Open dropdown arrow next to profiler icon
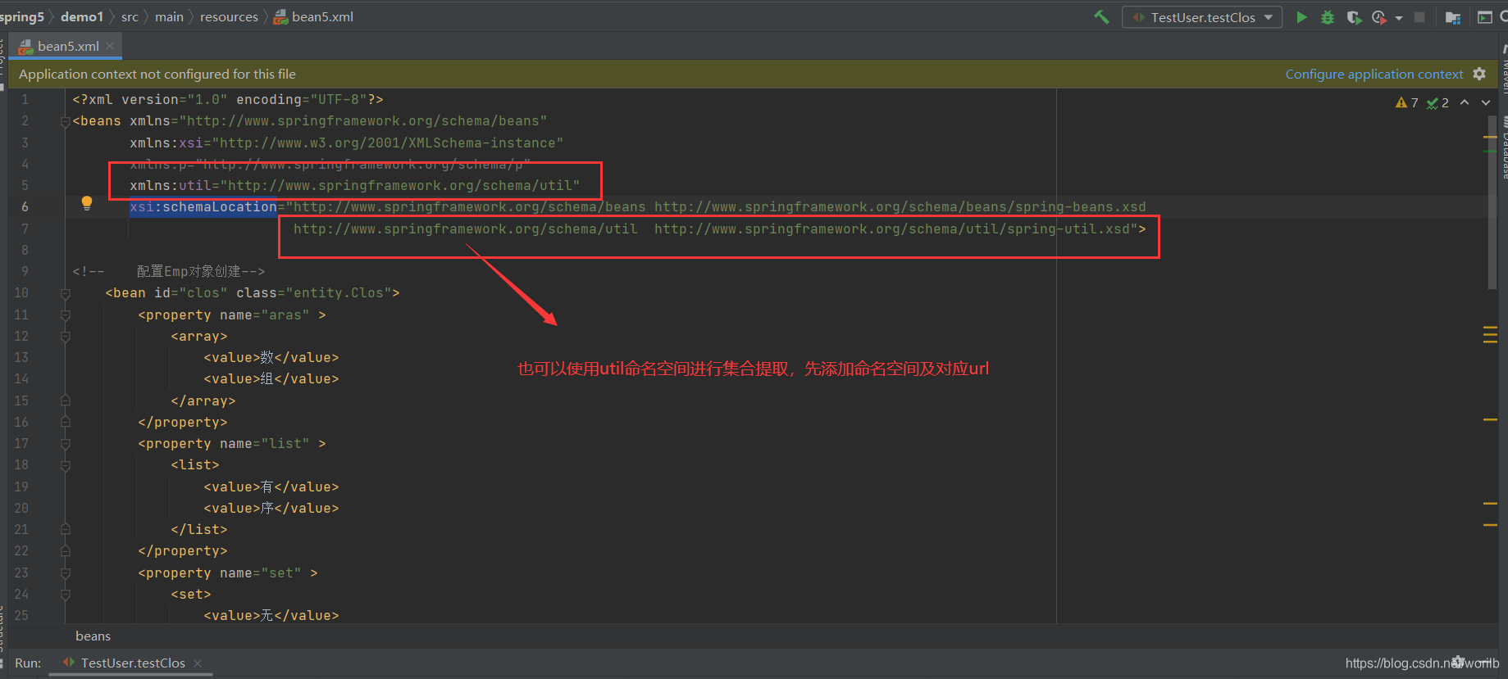This screenshot has height=679, width=1508. (x=1398, y=18)
